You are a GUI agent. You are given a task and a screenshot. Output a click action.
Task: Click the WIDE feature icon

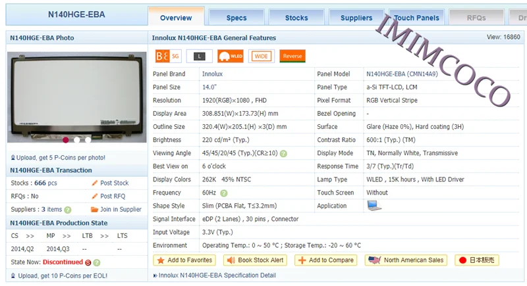(261, 56)
